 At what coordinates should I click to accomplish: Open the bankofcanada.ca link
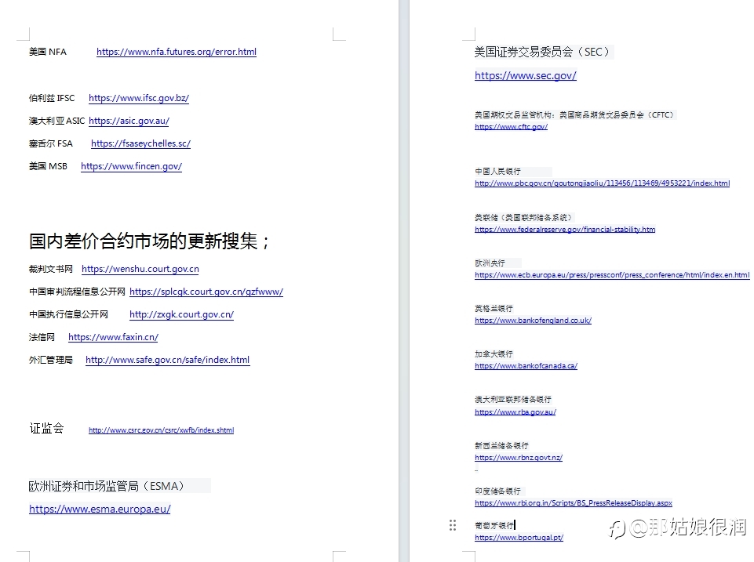point(526,366)
